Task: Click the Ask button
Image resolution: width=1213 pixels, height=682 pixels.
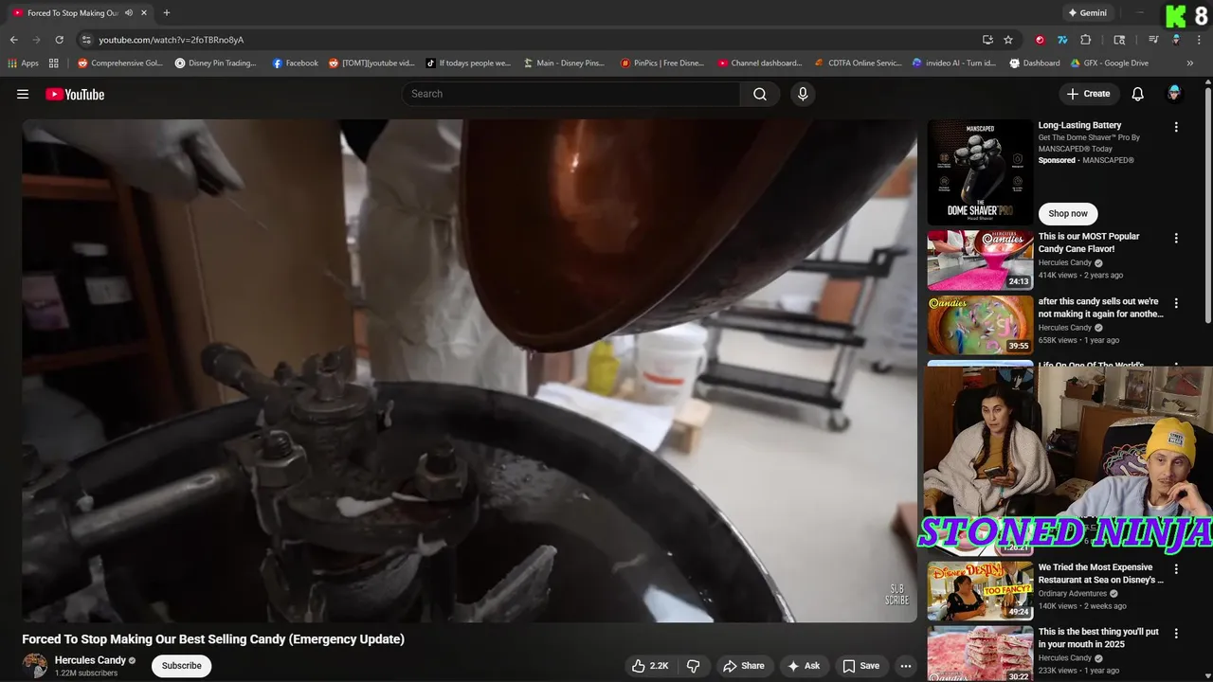Action: tap(803, 666)
